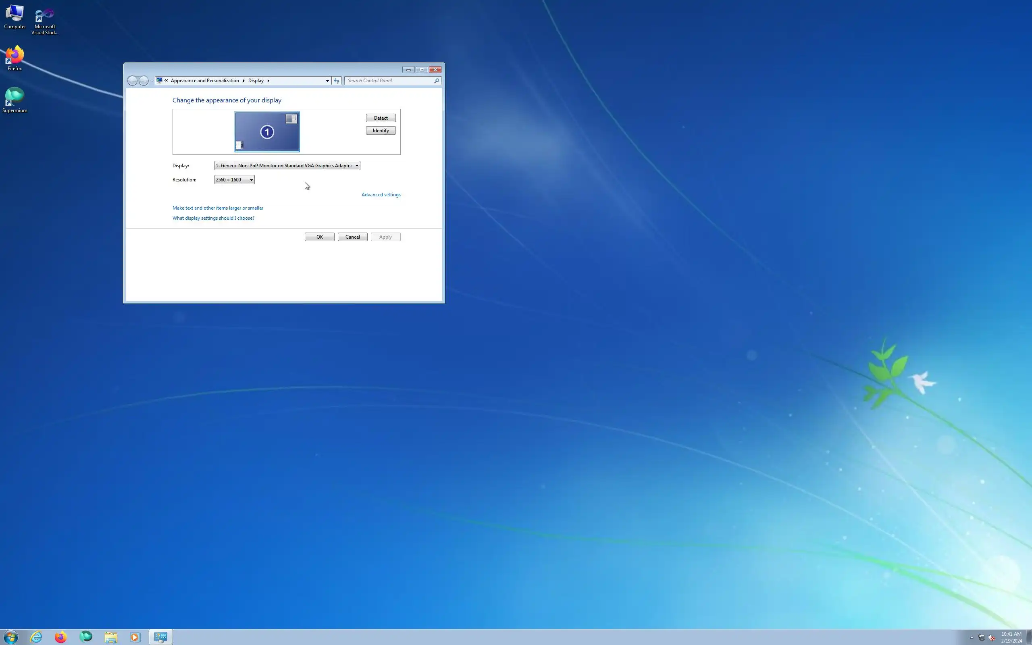Click the Display breadcrumb item

point(256,81)
